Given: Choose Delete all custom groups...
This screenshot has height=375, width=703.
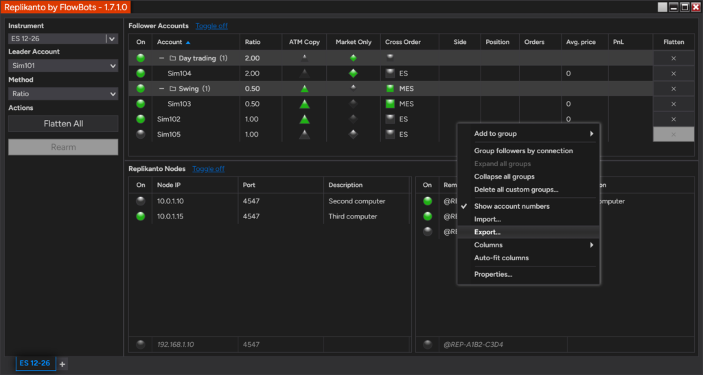Looking at the screenshot, I should 528,190.
